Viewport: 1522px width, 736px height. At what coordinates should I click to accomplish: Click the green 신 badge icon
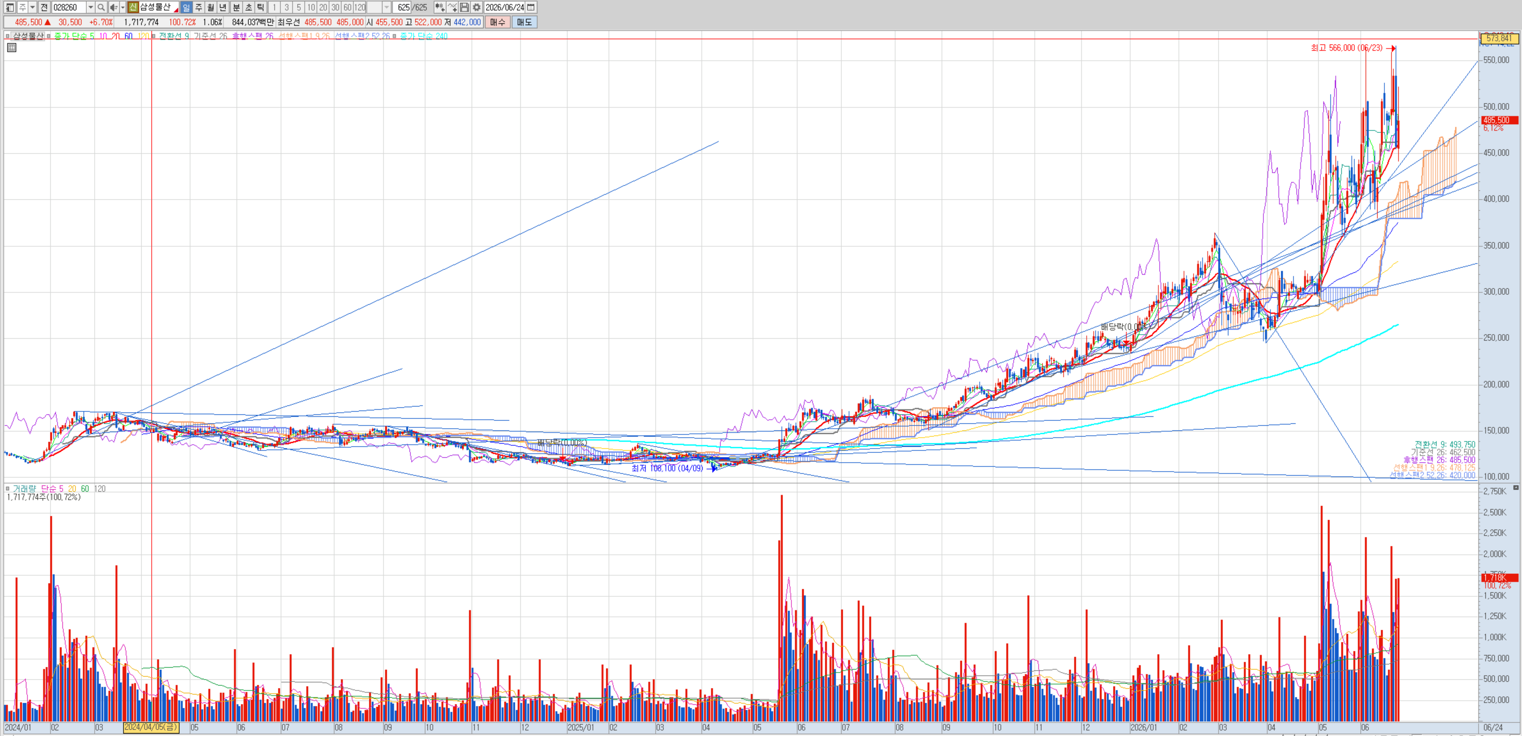133,7
